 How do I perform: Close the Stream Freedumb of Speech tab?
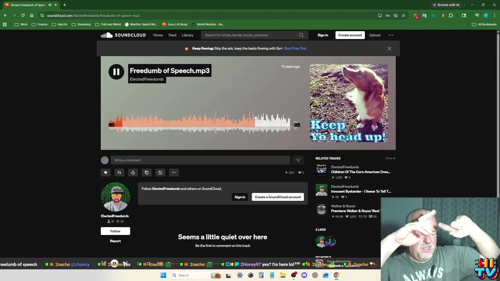pyautogui.click(x=55, y=5)
